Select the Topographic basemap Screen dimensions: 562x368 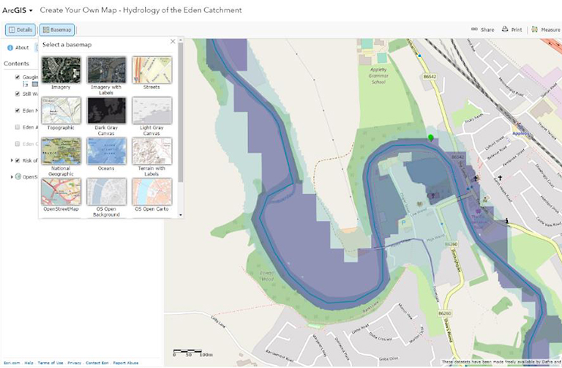tap(61, 110)
